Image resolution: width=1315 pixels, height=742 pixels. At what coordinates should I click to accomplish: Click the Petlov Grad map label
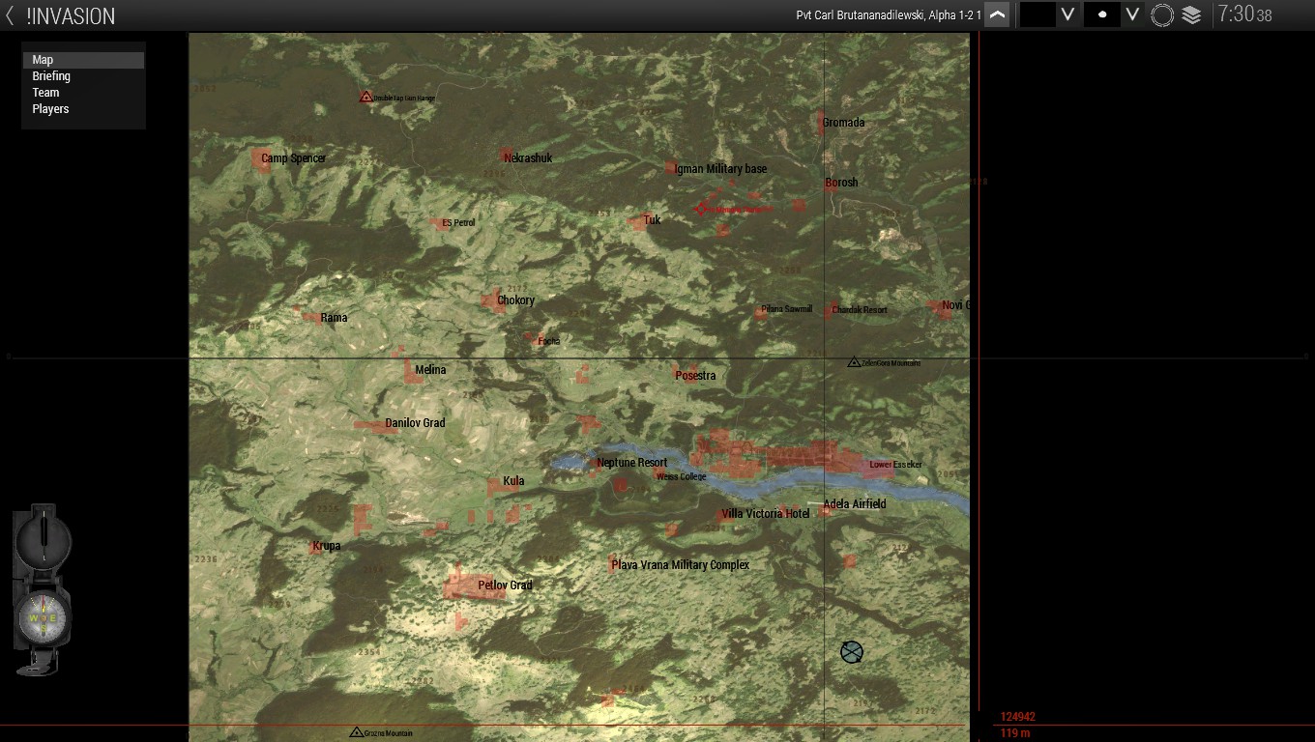(x=505, y=585)
